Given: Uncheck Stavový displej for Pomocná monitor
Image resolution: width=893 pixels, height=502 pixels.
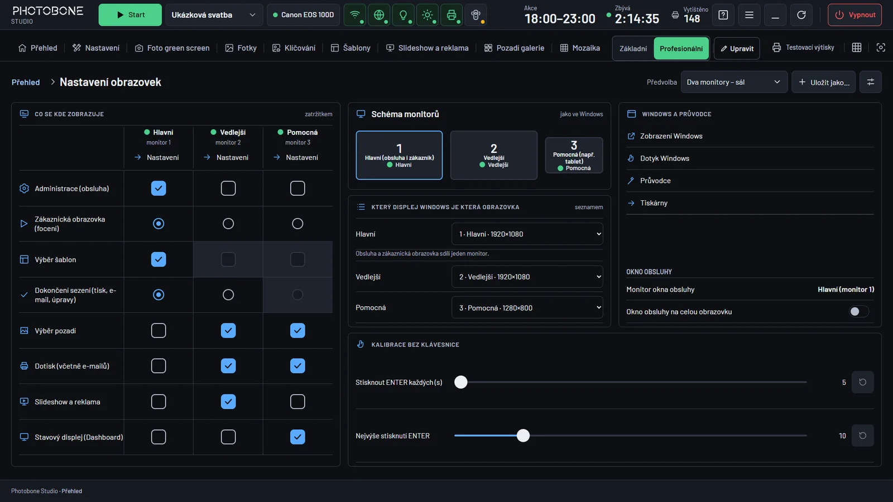Looking at the screenshot, I should pyautogui.click(x=297, y=437).
